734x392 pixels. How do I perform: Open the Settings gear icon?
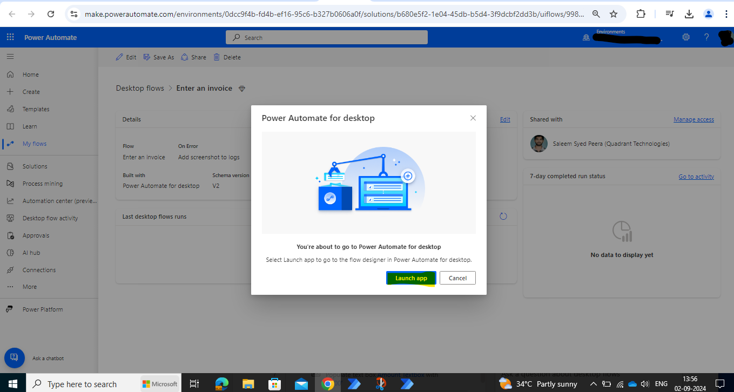click(686, 37)
